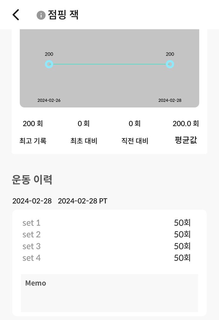Tap the 최고 기록 stat label
The height and width of the screenshot is (320, 219).
point(33,141)
